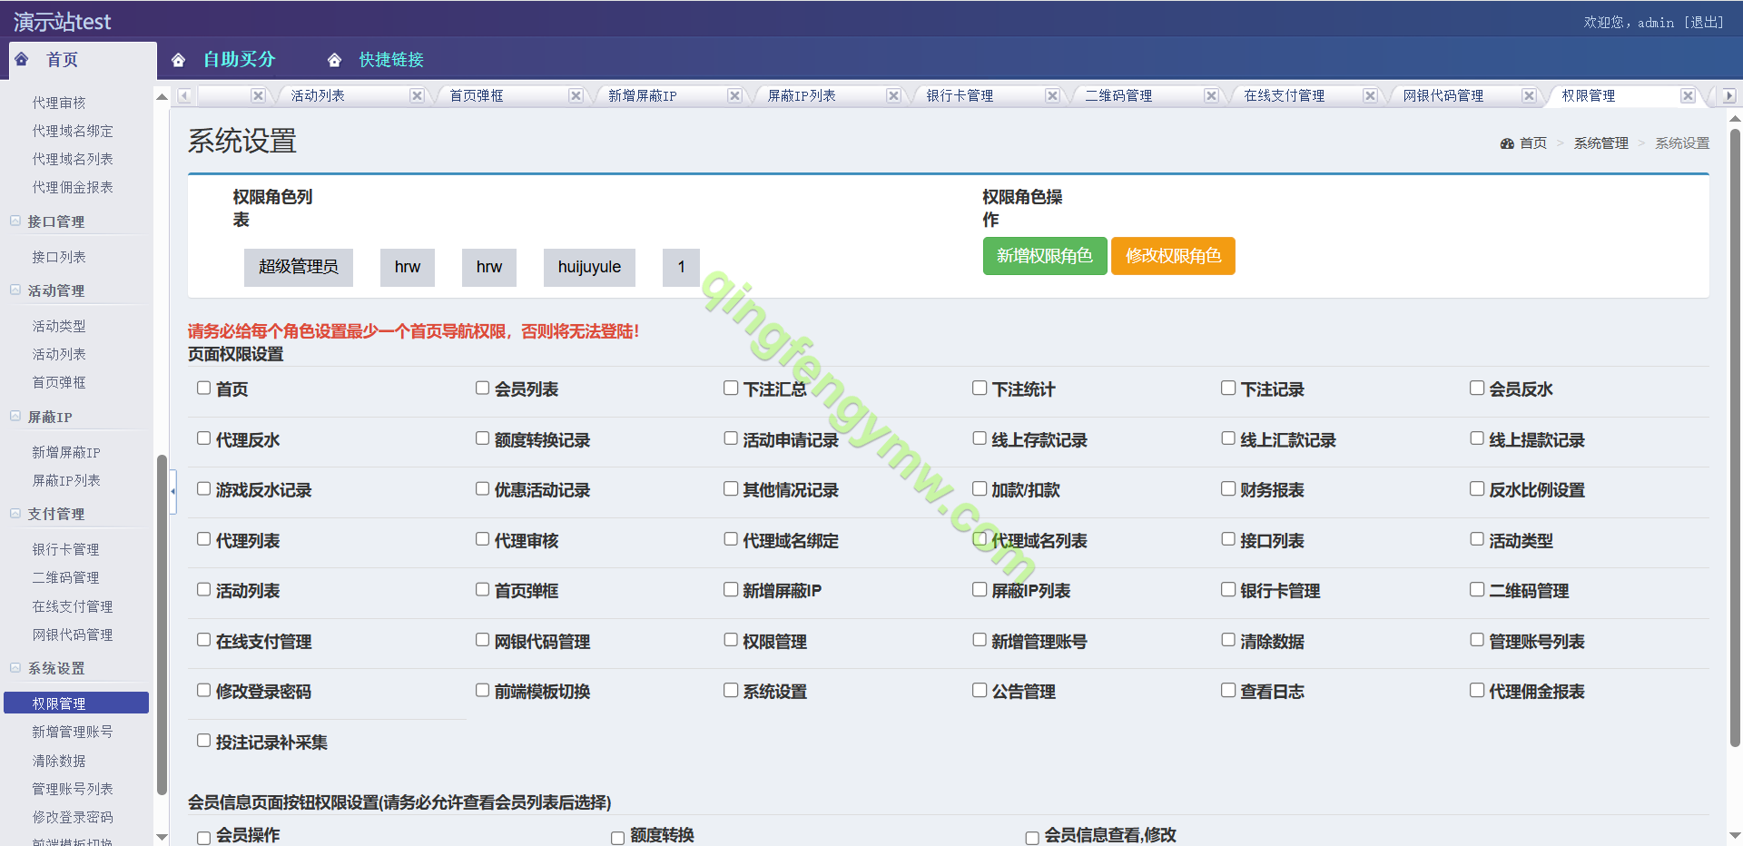Go to 系统管理 in the breadcrumb
The height and width of the screenshot is (846, 1743).
tap(1601, 143)
